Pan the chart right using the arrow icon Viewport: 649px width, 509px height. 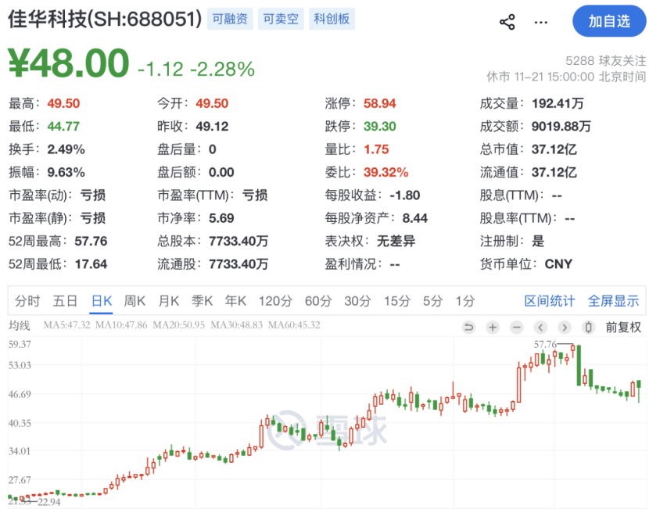point(565,327)
